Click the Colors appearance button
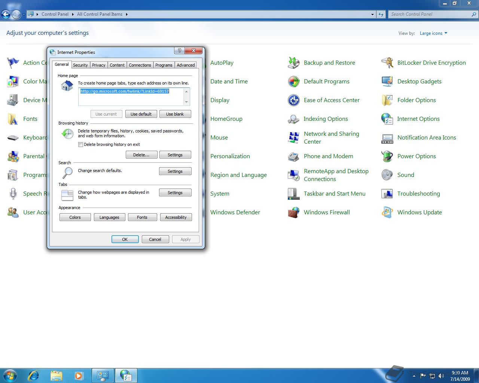479x383 pixels. (75, 217)
